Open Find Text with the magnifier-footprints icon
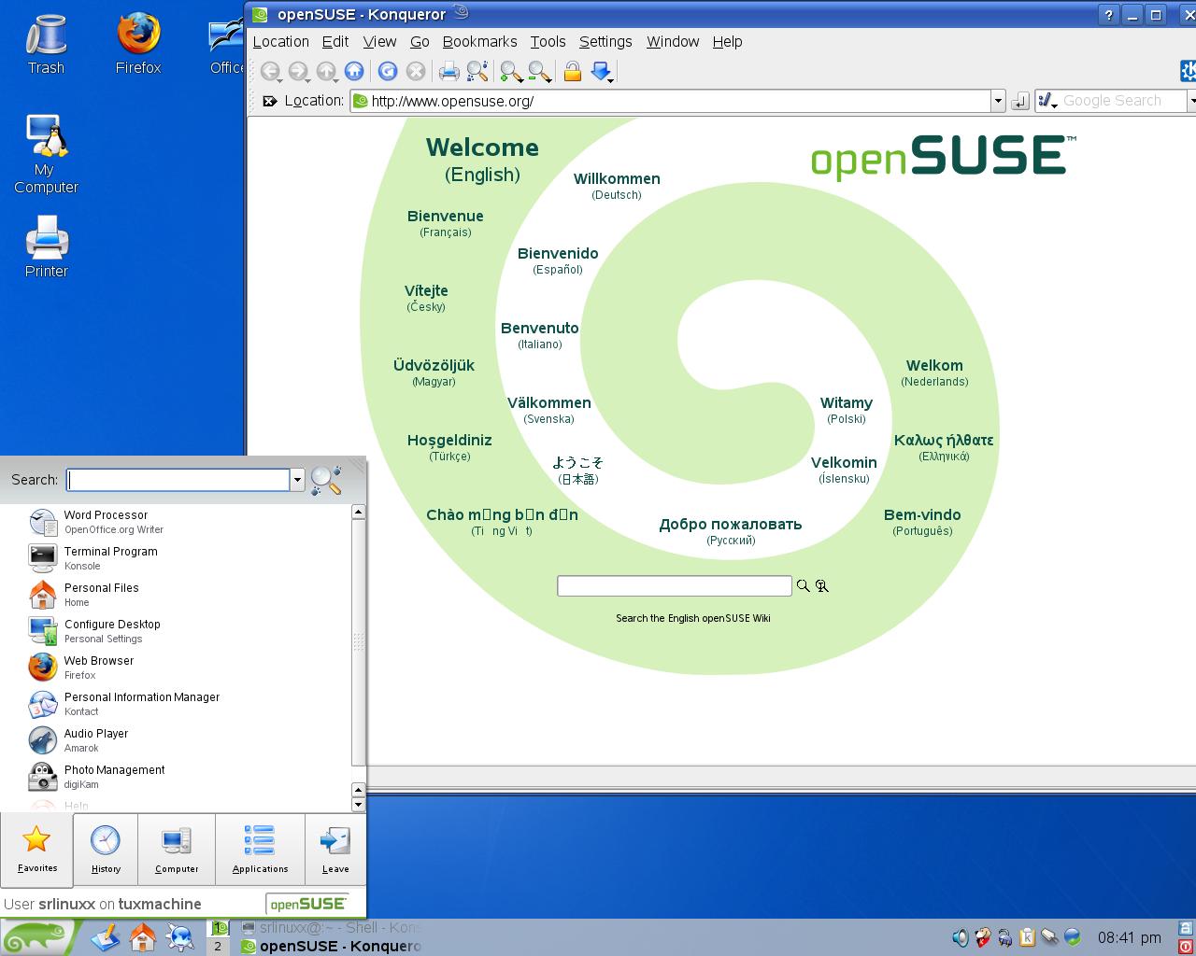This screenshot has width=1196, height=956. coord(477,71)
